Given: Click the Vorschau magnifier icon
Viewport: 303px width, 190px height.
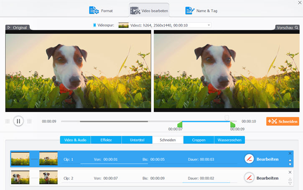Looking at the screenshot, I should pyautogui.click(x=296, y=27).
